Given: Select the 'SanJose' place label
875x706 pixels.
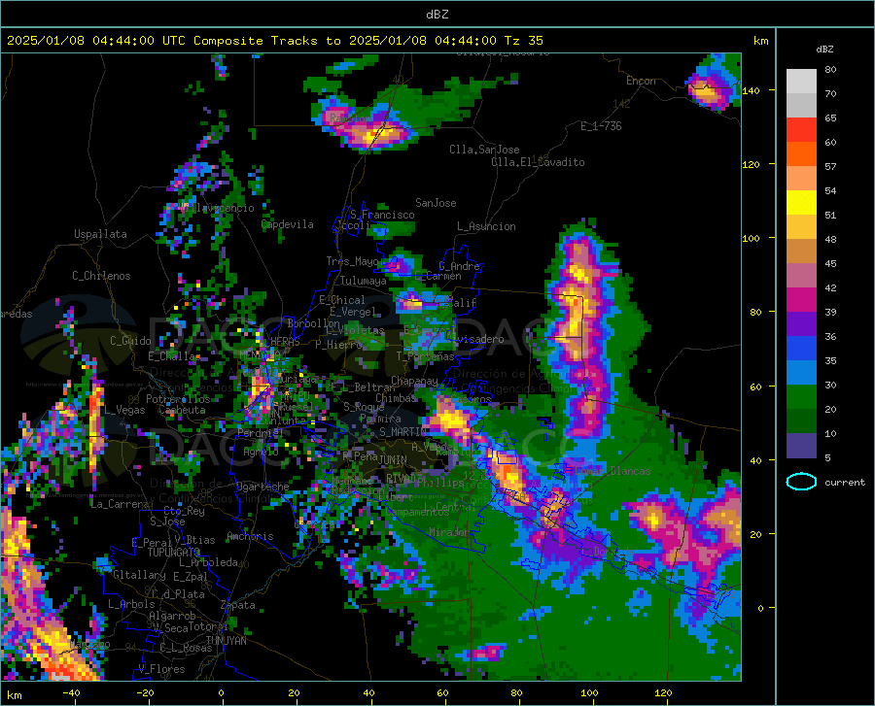Looking at the screenshot, I should tap(436, 203).
